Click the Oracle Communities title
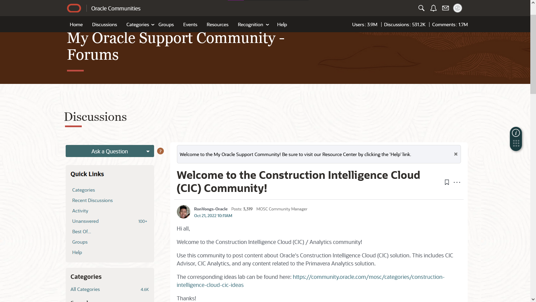This screenshot has width=536, height=302. tap(116, 8)
